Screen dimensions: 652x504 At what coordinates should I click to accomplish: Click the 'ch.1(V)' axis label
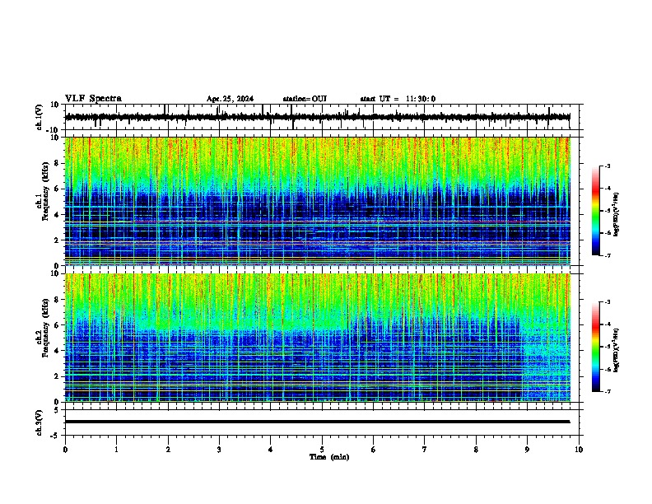click(x=40, y=117)
